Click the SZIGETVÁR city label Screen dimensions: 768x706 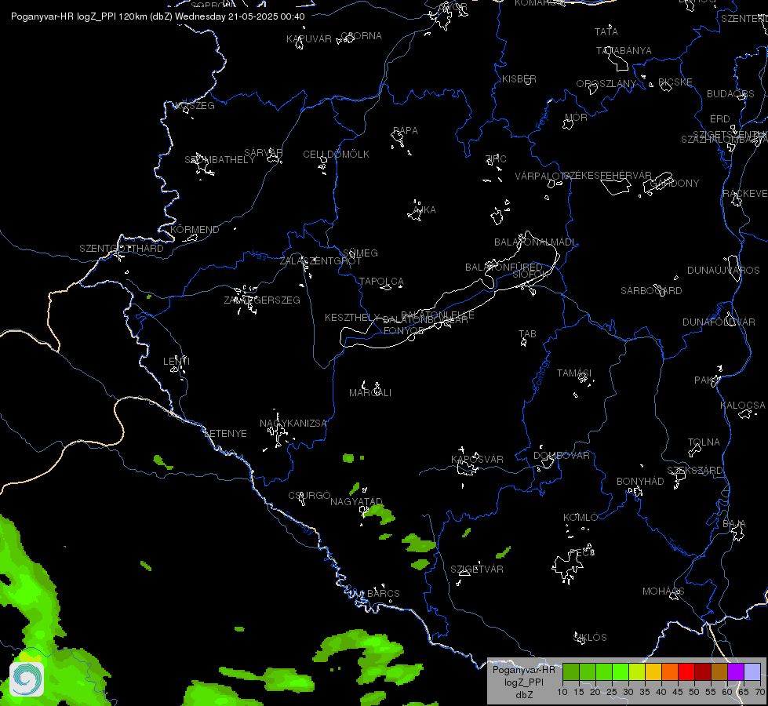(x=477, y=570)
